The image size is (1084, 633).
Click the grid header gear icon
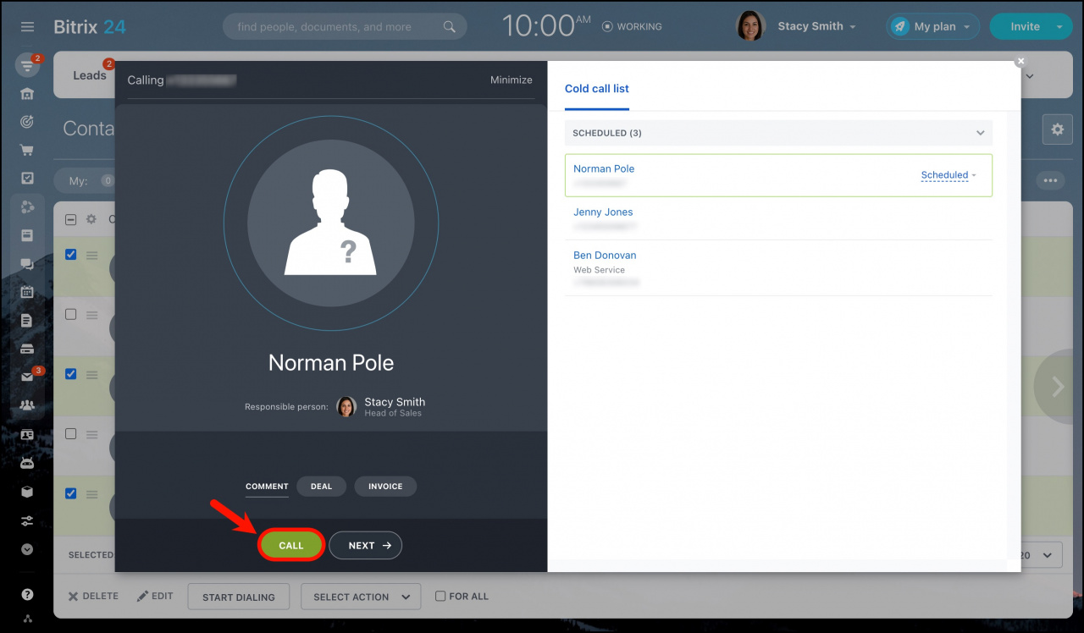click(x=91, y=219)
